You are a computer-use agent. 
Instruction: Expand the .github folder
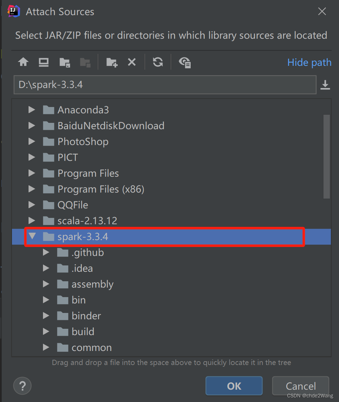pos(46,252)
